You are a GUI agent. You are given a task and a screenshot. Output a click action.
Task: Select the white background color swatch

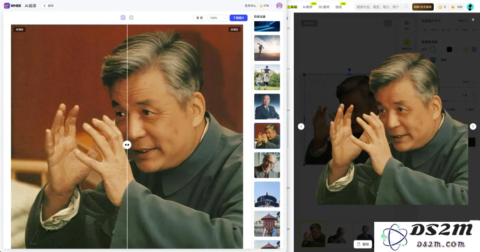432,50
